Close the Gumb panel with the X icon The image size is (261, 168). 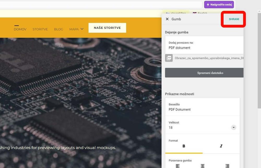click(x=167, y=19)
